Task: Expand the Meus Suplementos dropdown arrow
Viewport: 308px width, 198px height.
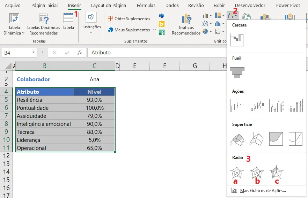Action: 155,30
